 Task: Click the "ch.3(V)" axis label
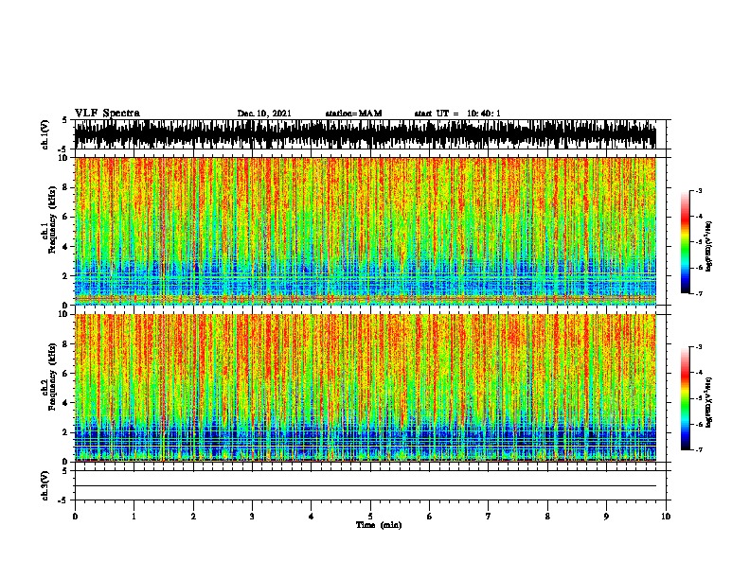[x=45, y=485]
